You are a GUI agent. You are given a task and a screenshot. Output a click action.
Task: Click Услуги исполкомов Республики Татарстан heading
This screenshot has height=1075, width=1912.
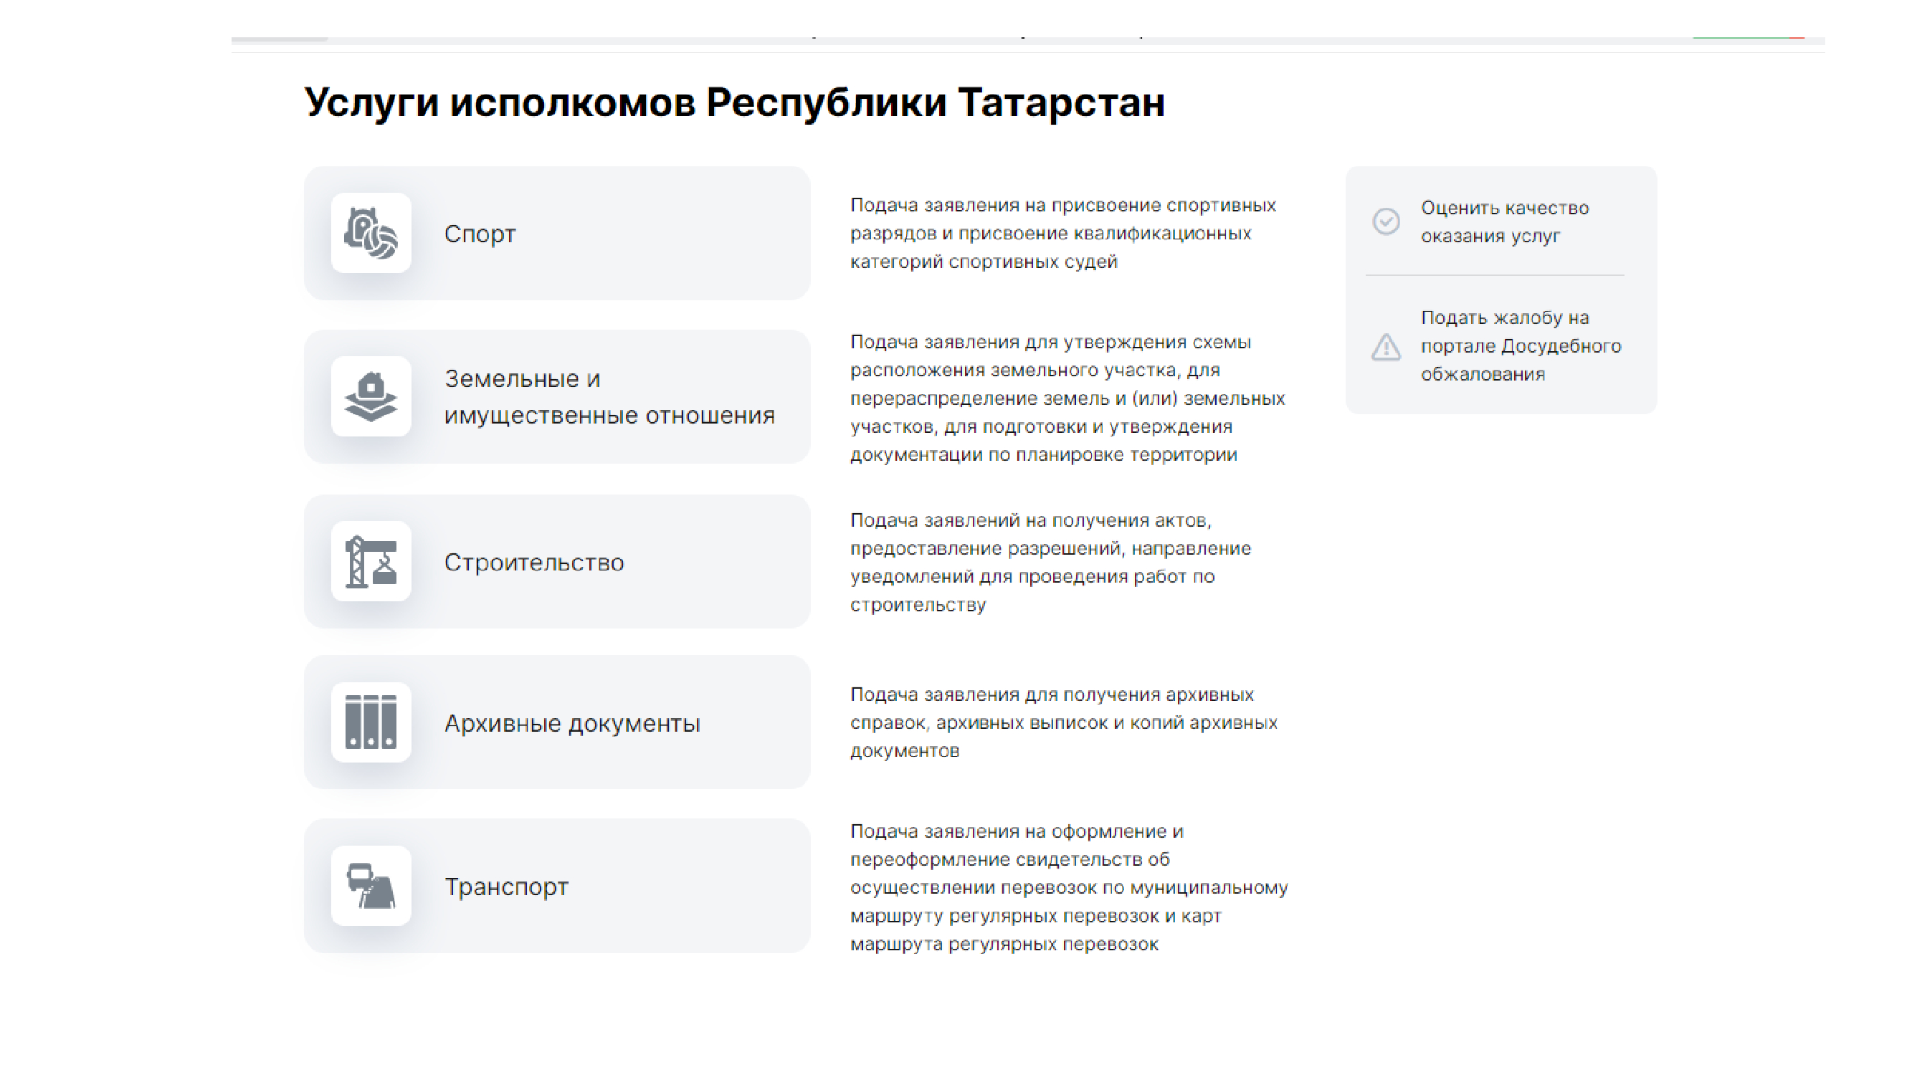point(734,102)
